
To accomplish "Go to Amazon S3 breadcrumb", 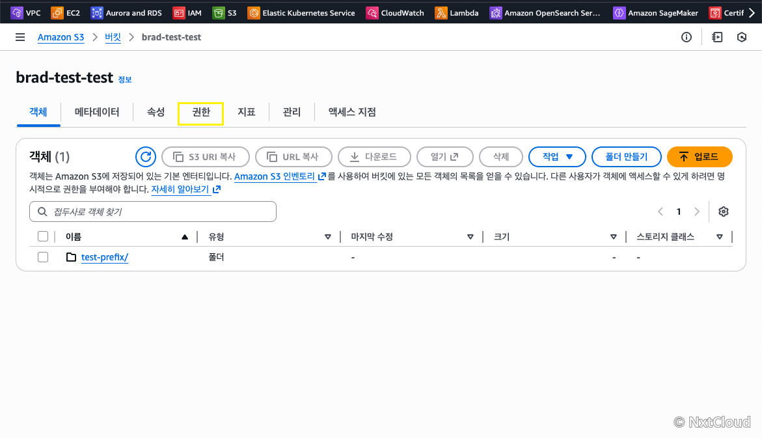I will [61, 37].
